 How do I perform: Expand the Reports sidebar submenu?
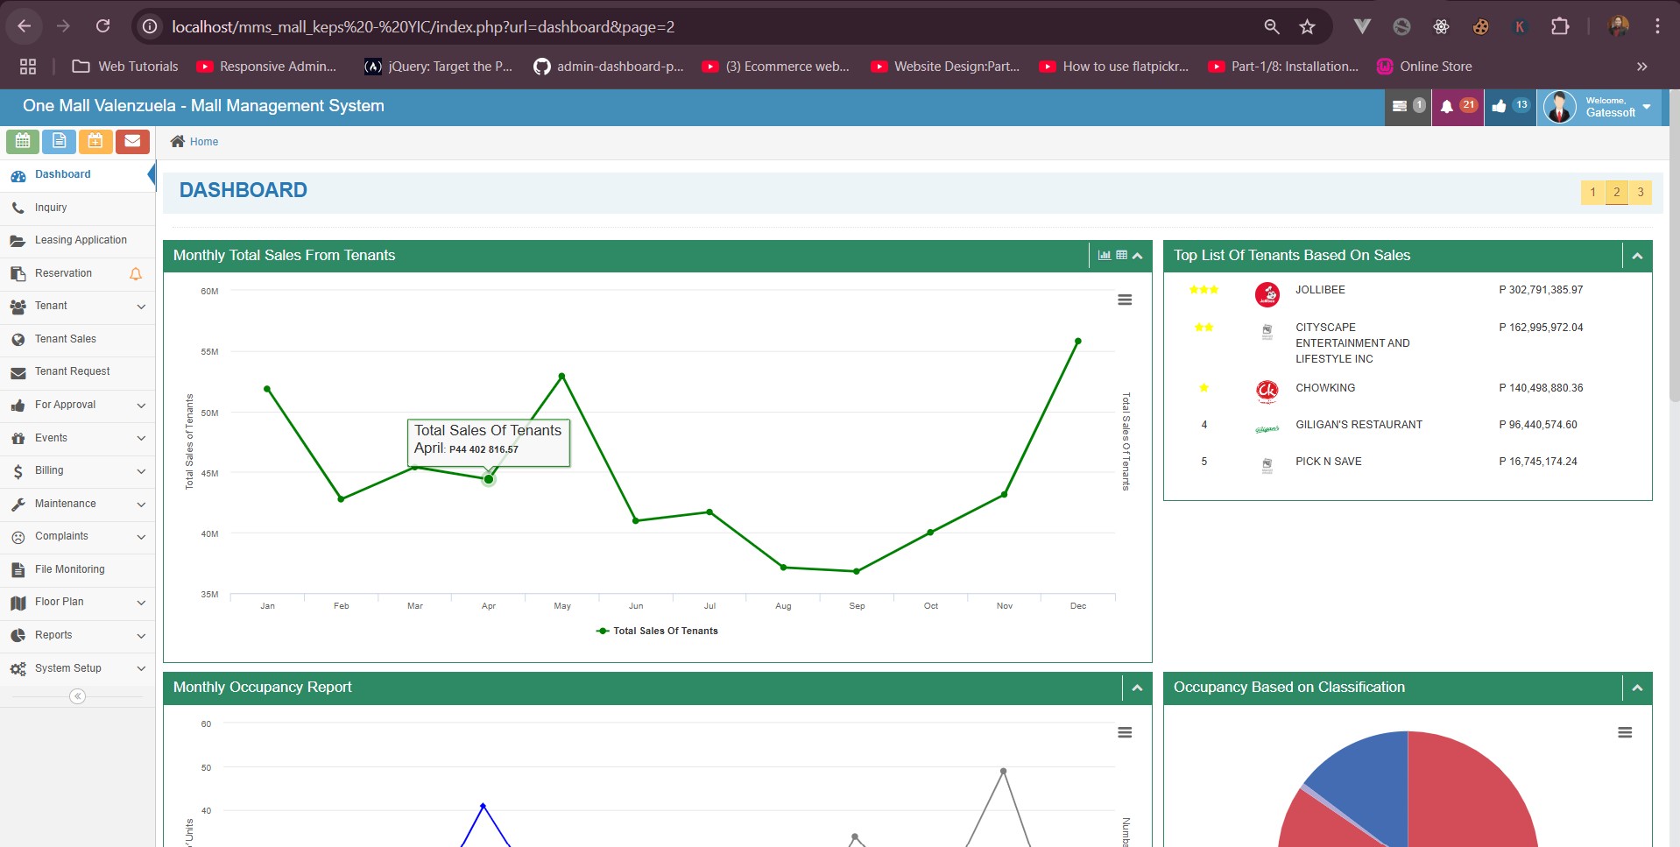tap(141, 636)
